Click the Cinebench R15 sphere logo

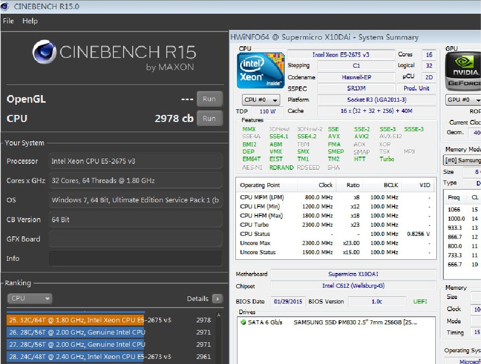(x=44, y=52)
